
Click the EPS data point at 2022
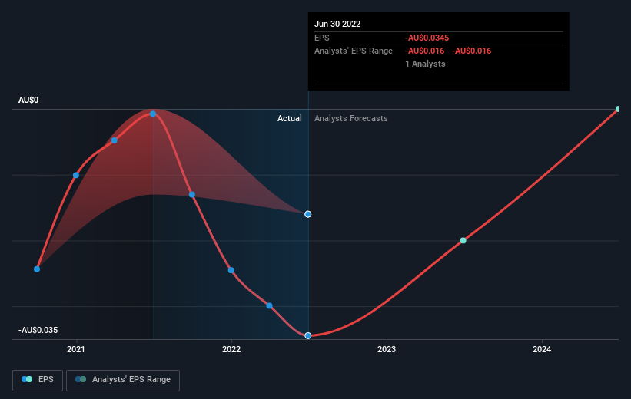click(231, 270)
